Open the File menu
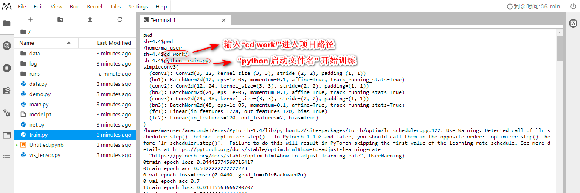This screenshot has height=193, width=580. 22,6
